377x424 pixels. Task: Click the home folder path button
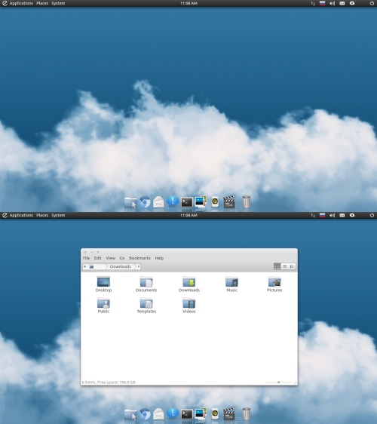tap(97, 266)
